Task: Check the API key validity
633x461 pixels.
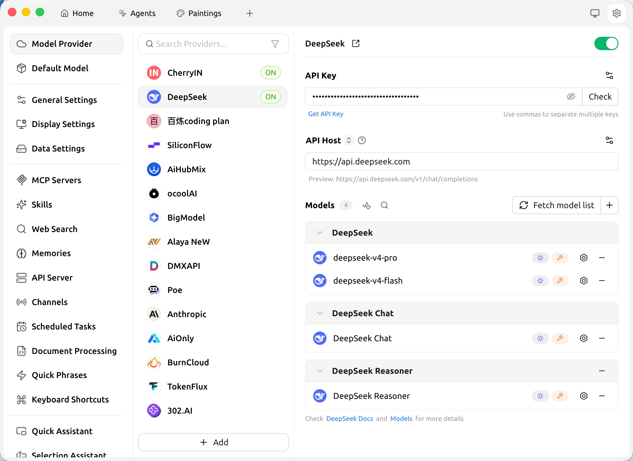Action: (x=600, y=97)
